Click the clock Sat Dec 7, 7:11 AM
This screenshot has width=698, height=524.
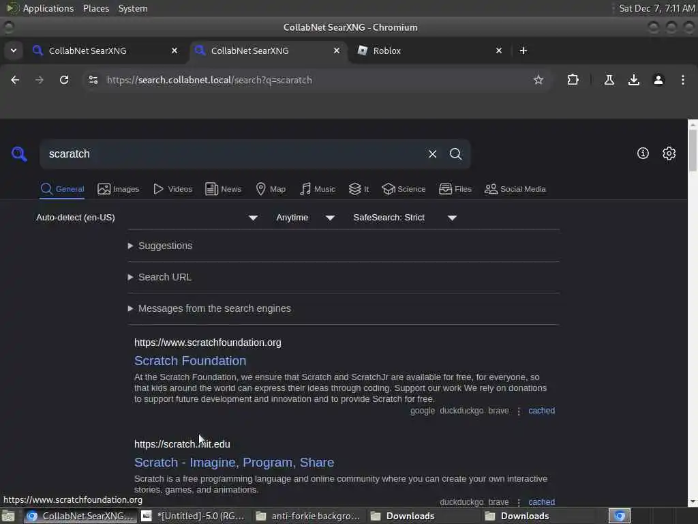(x=657, y=8)
